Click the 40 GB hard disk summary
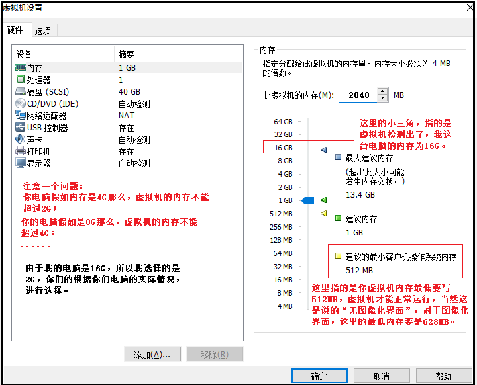The width and height of the screenshot is (477, 385). point(129,92)
